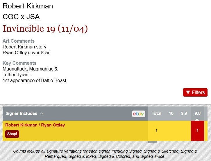
Task: Collapse the Signer Includes chevron
Action: point(42,114)
